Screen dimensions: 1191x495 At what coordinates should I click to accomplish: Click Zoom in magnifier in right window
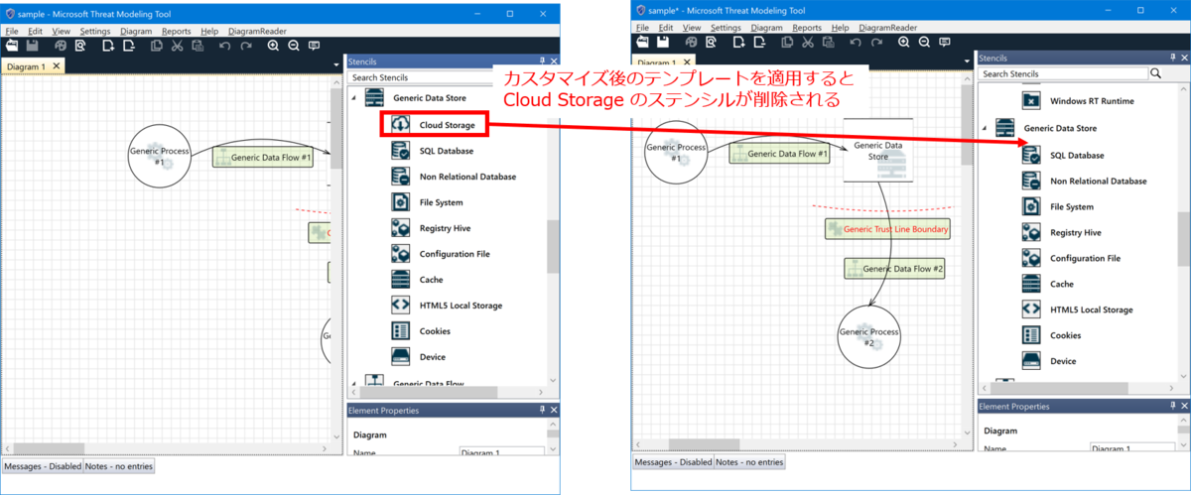[x=903, y=42]
